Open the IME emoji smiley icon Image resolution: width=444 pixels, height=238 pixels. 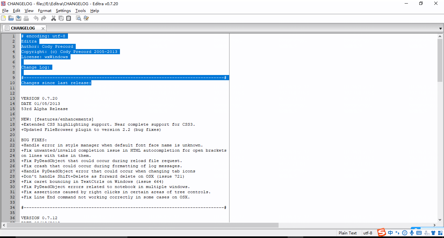coord(405,233)
